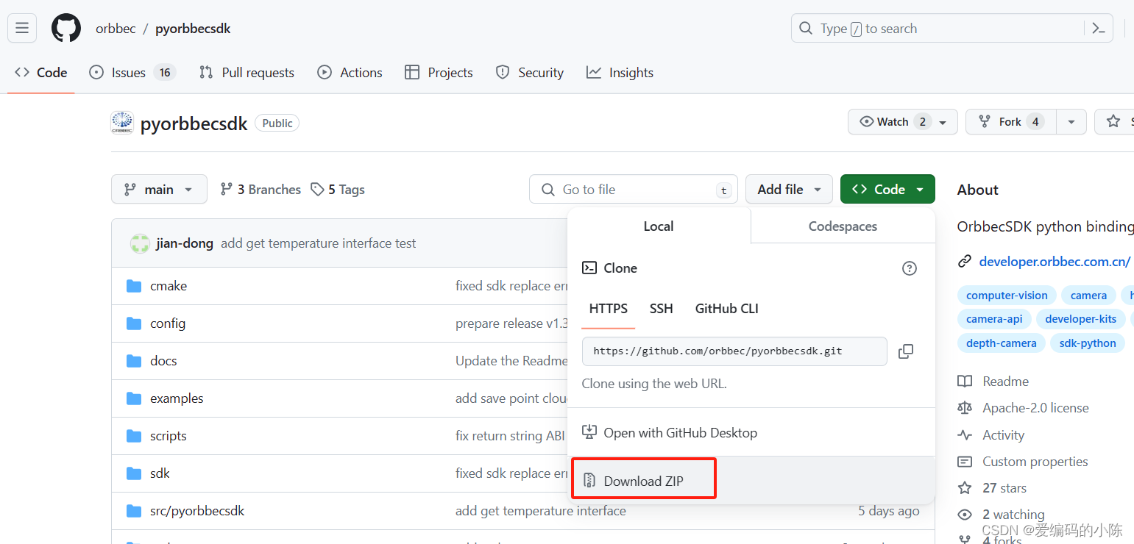This screenshot has width=1134, height=544.
Task: Open the Security tab
Action: click(530, 72)
